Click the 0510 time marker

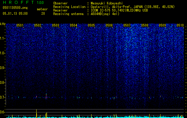coord(180,25)
